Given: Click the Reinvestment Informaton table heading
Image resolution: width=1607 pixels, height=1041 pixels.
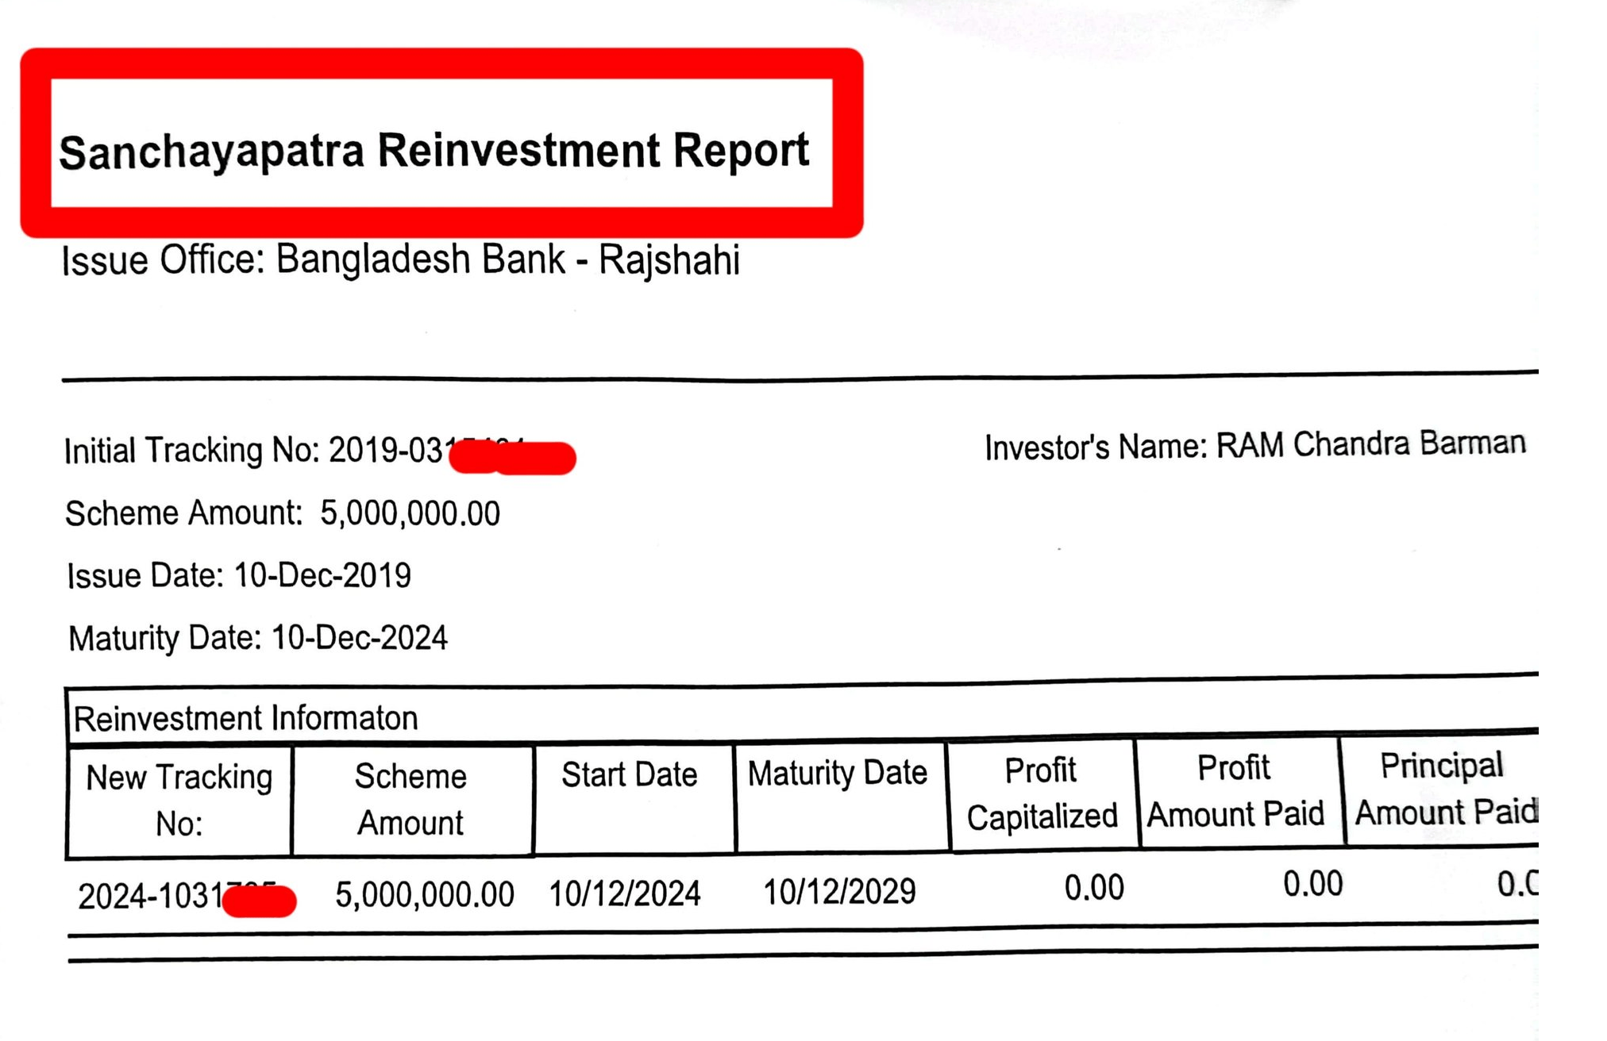Looking at the screenshot, I should pos(245,718).
